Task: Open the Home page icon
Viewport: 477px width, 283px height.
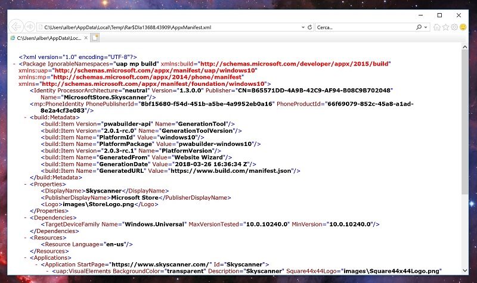Action: coord(437,27)
